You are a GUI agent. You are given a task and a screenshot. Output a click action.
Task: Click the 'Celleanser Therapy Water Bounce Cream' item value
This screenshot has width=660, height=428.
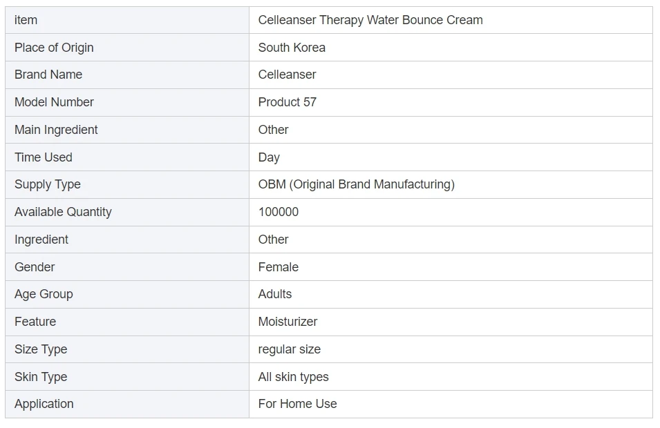pos(370,20)
